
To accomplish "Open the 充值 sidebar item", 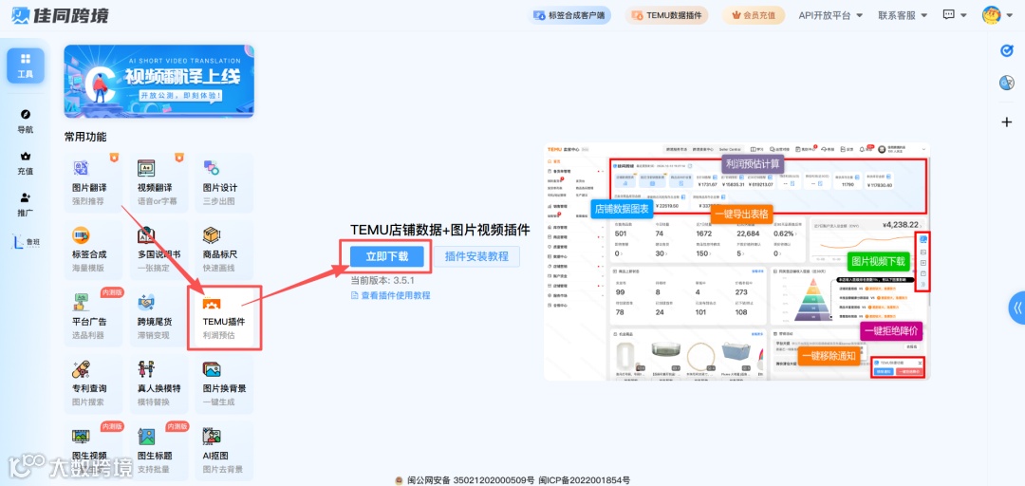I will point(26,163).
